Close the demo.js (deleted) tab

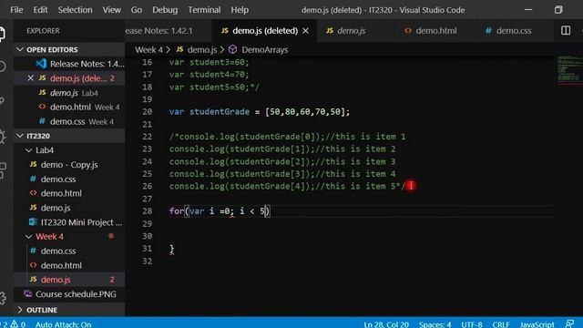tap(306, 31)
